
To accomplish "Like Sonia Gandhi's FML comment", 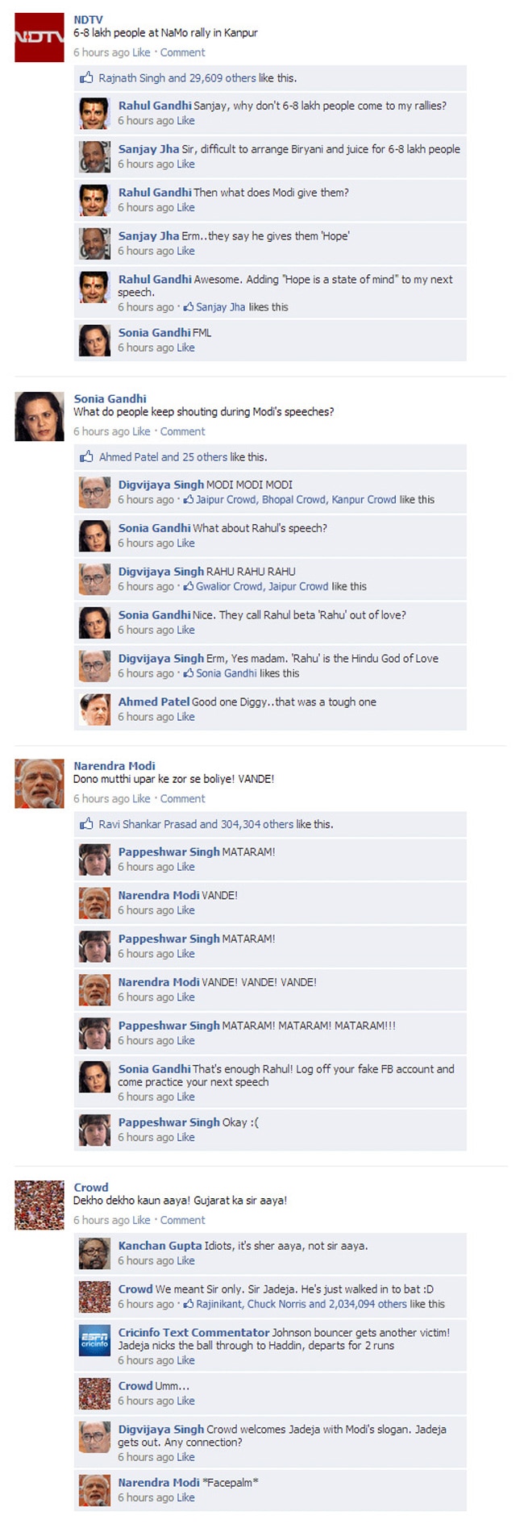I will 185,348.
